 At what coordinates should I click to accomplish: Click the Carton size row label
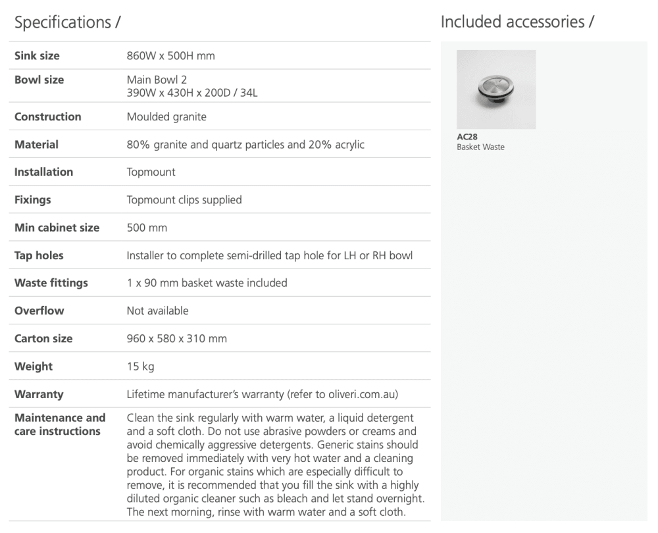(43, 338)
